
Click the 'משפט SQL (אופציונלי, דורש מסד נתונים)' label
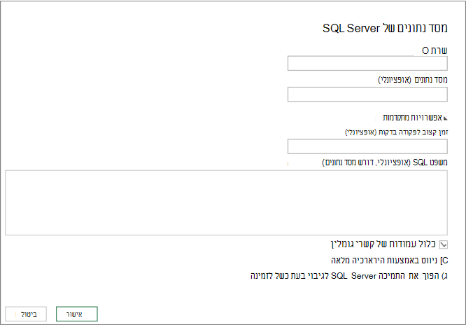pyautogui.click(x=385, y=162)
